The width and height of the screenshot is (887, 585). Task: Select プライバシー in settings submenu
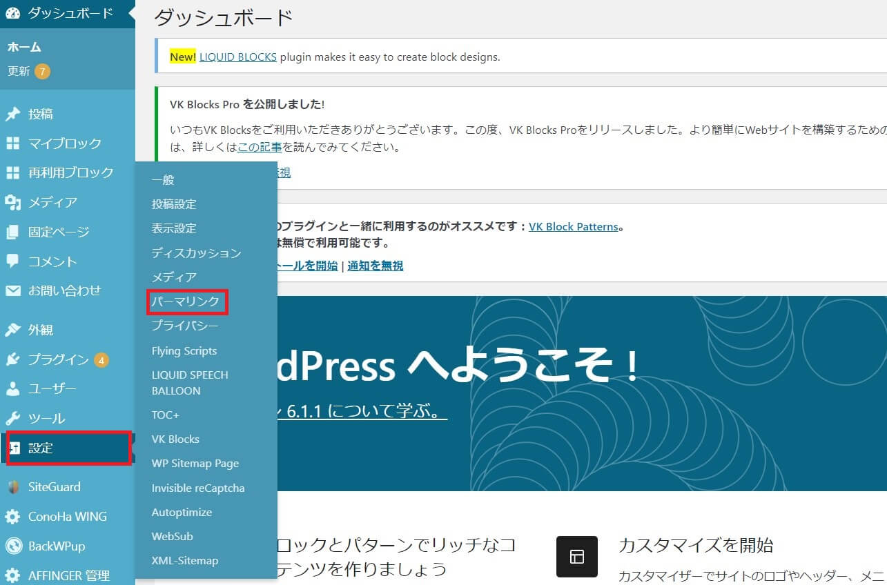coord(185,326)
